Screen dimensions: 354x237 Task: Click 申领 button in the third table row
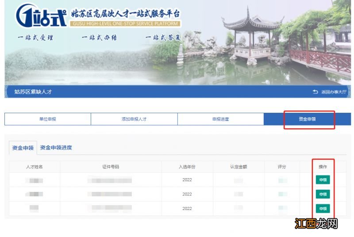click(323, 209)
